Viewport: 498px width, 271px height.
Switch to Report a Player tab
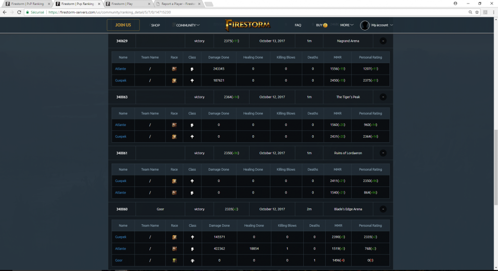coord(178,4)
